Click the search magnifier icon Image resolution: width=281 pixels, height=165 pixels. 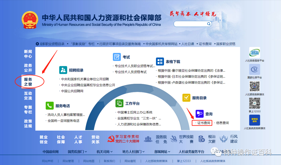click(x=209, y=24)
